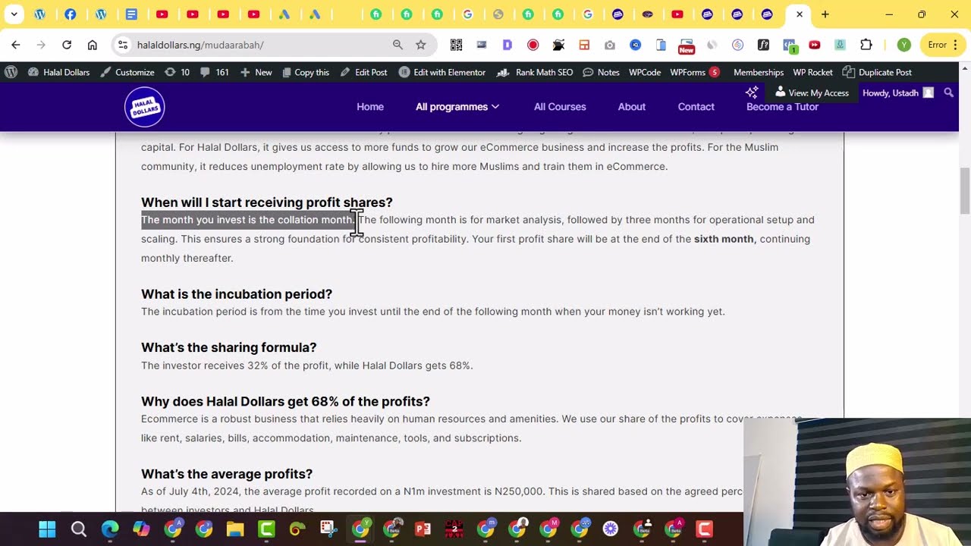
Task: Bookmark this page with the star icon
Action: (x=421, y=45)
